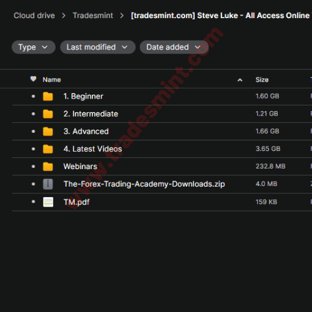
Task: Select the TM.pdf file name
Action: coord(77,202)
